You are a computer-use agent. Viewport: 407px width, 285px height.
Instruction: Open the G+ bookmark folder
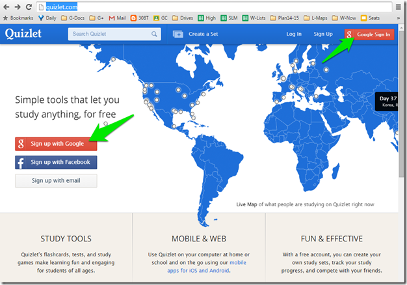[x=96, y=18]
